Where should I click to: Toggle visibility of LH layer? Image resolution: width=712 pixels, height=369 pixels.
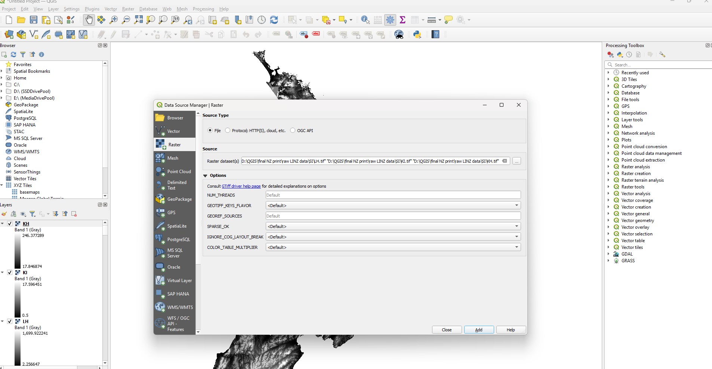(10, 322)
